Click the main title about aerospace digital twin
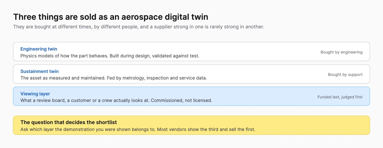The height and width of the screenshot is (148, 383). pos(111,16)
